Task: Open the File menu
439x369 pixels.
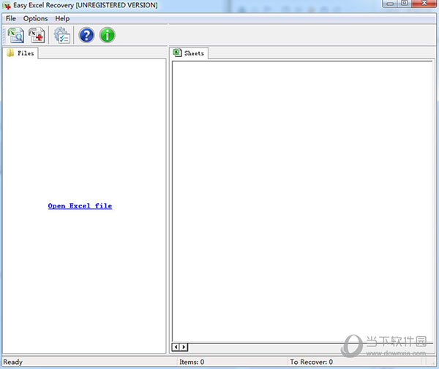Action: 11,18
